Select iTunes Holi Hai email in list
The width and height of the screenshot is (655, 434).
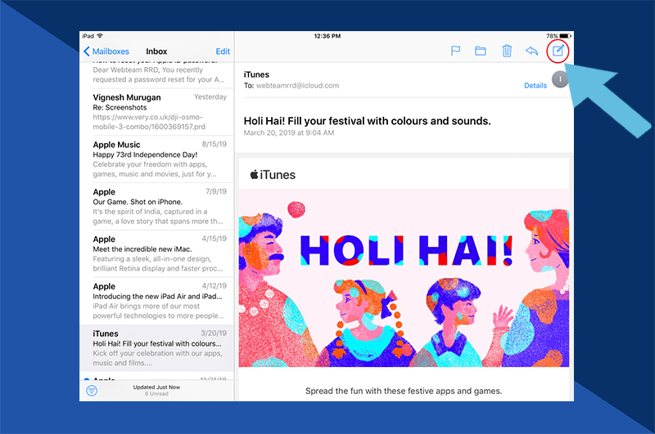(x=157, y=348)
